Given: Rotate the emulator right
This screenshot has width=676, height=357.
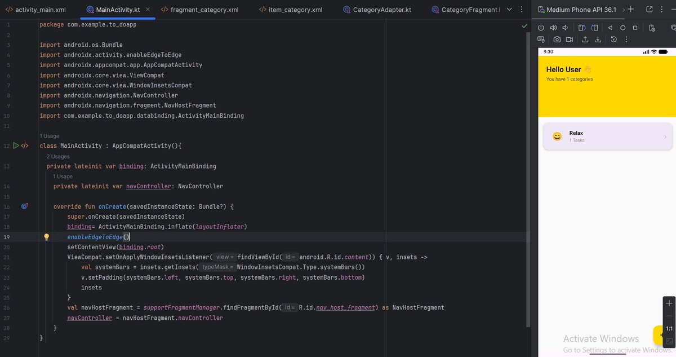Looking at the screenshot, I should pyautogui.click(x=594, y=28).
